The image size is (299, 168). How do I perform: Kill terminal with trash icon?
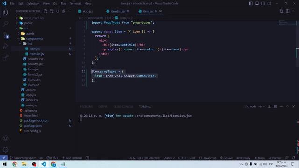click(x=275, y=107)
